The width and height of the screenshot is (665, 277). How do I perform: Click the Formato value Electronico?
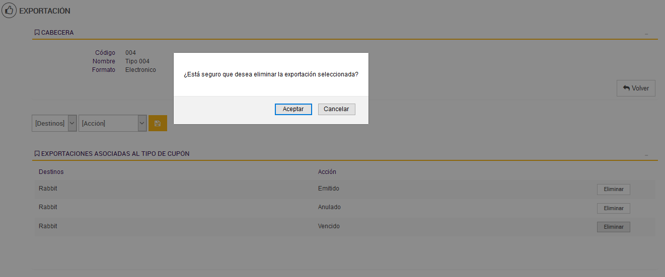[140, 70]
